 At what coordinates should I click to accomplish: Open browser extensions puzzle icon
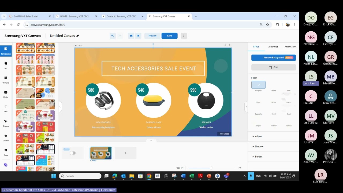coord(277,24)
